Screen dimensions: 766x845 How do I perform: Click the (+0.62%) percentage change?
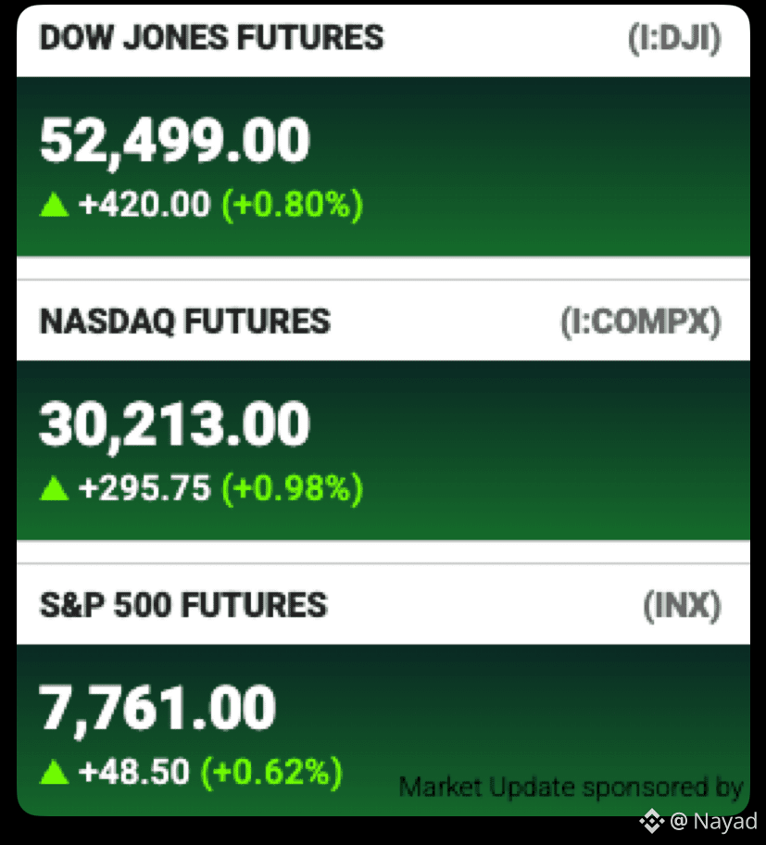[x=271, y=773]
